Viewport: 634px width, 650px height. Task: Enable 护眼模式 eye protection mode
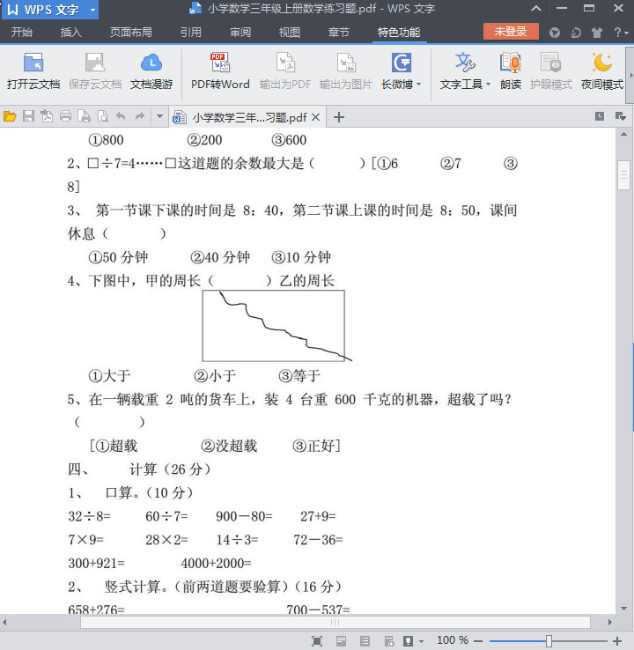click(x=550, y=70)
